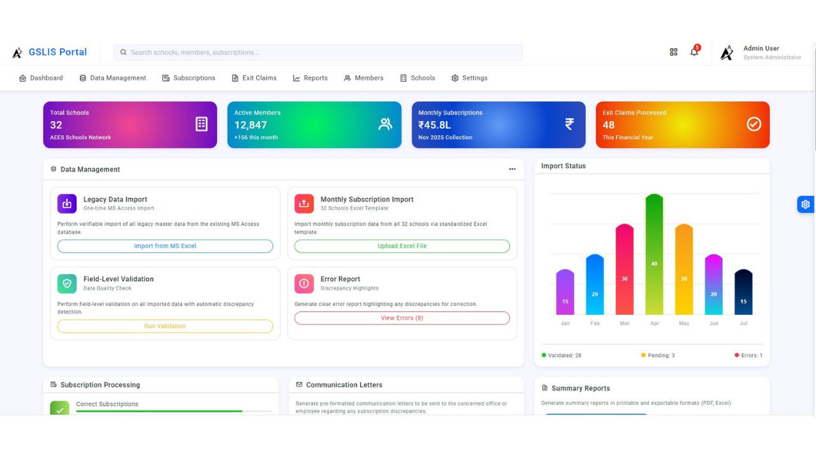
Task: Open the apps grid icon
Action: click(x=673, y=52)
